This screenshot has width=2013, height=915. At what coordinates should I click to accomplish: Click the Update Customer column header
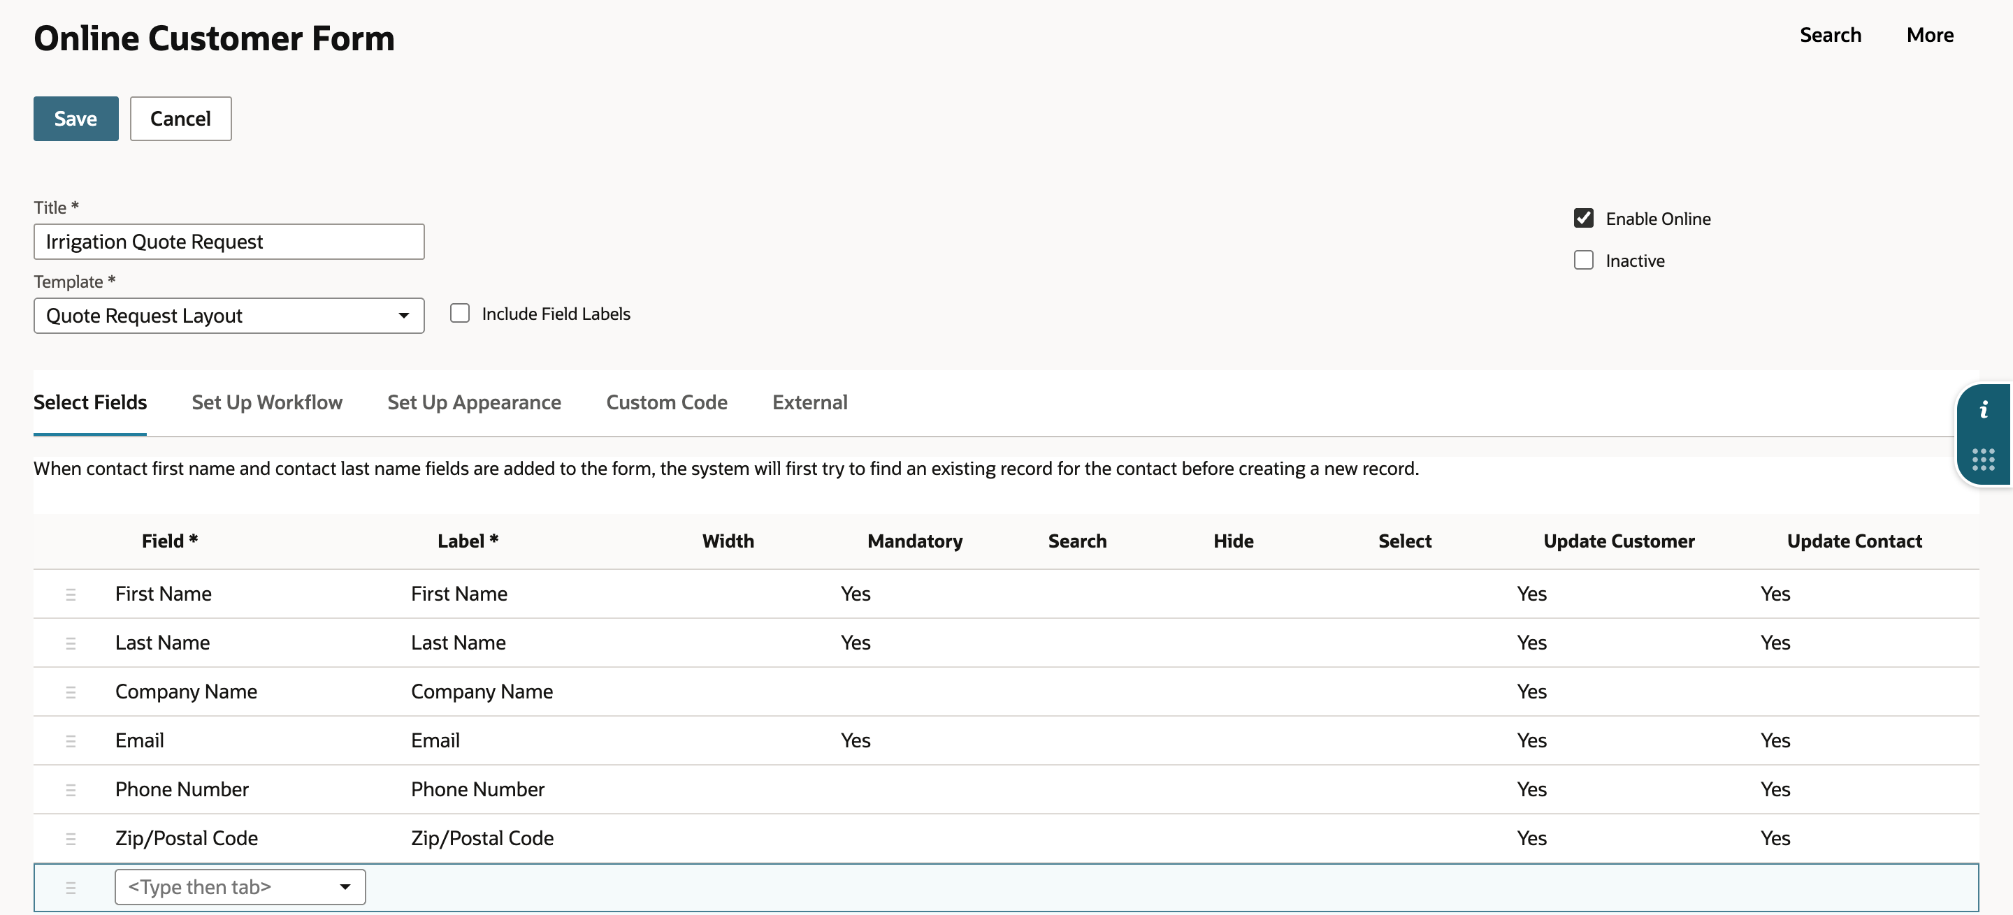[1619, 541]
